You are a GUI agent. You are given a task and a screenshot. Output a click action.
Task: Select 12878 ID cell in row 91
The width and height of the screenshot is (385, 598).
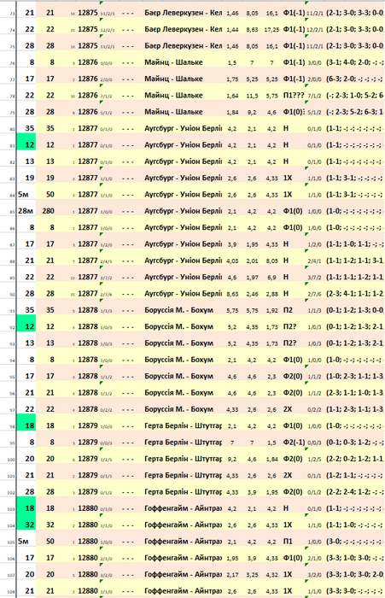[88, 310]
